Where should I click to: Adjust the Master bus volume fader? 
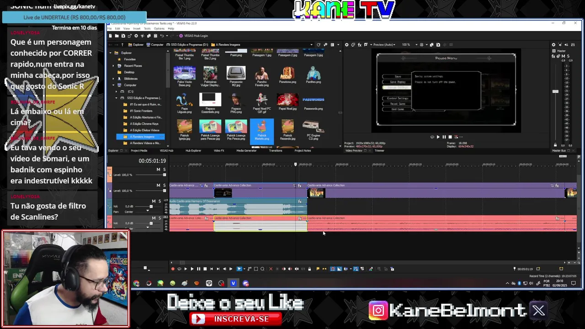[555, 91]
